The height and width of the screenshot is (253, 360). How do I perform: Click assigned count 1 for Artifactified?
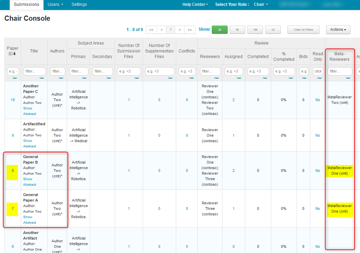click(234, 135)
